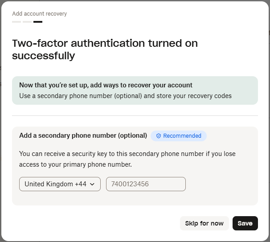Select the 'Now that you're set up' bold text

(106, 85)
